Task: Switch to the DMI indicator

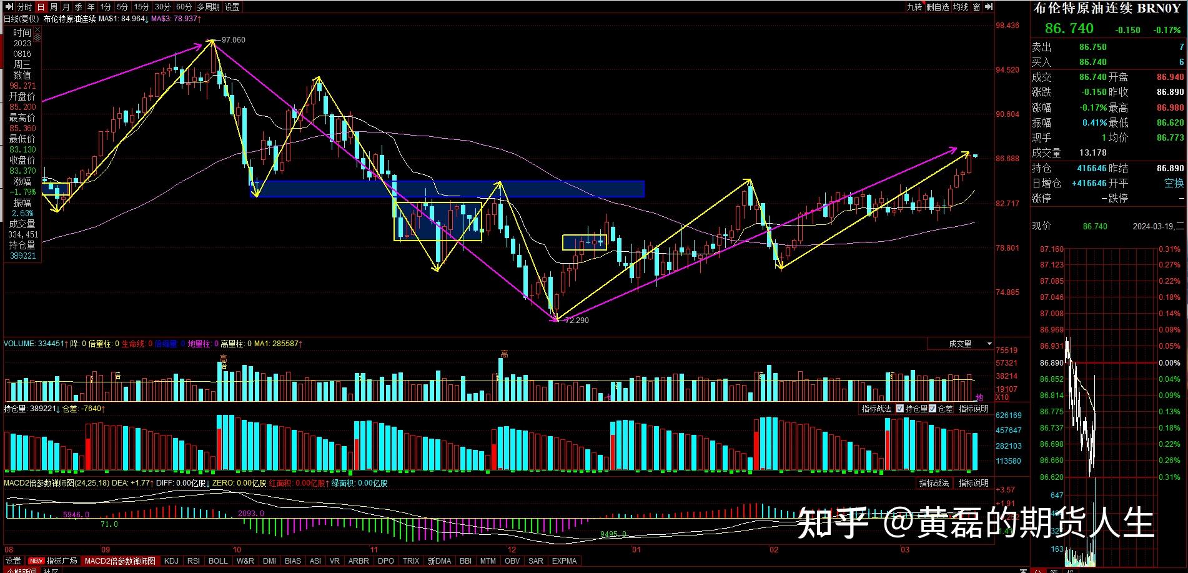Action: click(269, 561)
